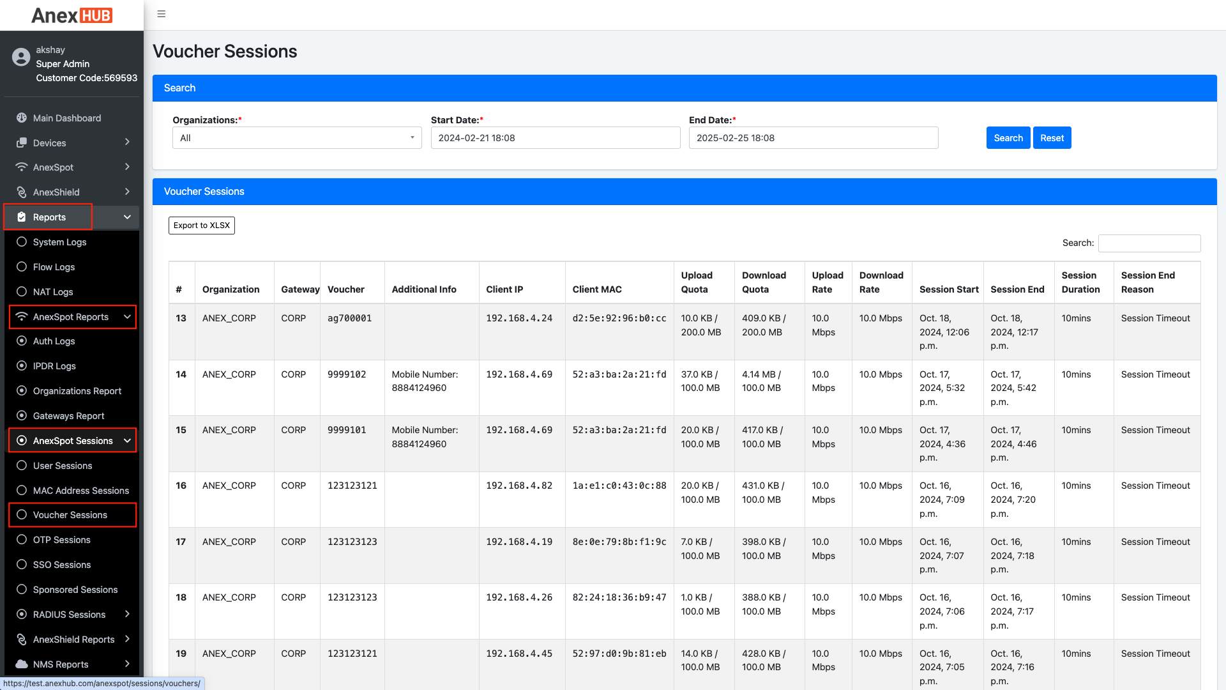Click inside the table Search field

[1149, 243]
